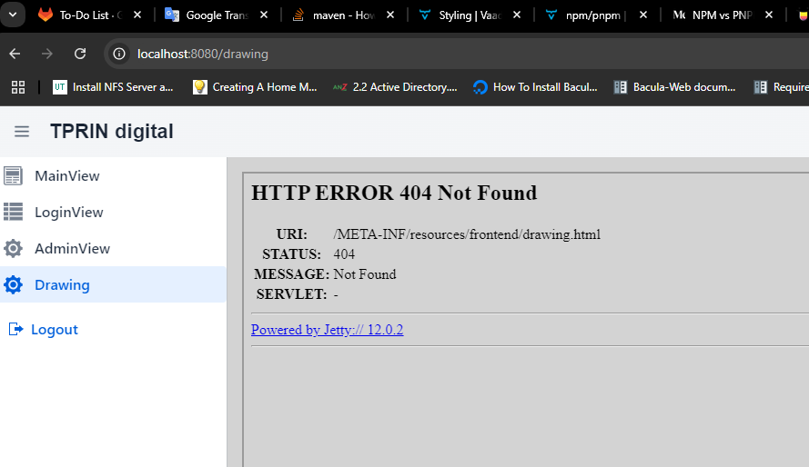Click the Logout link text
809x467 pixels.
(55, 330)
